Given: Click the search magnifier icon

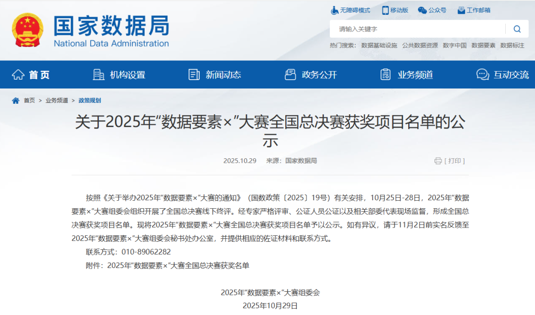Looking at the screenshot, I should [x=517, y=29].
